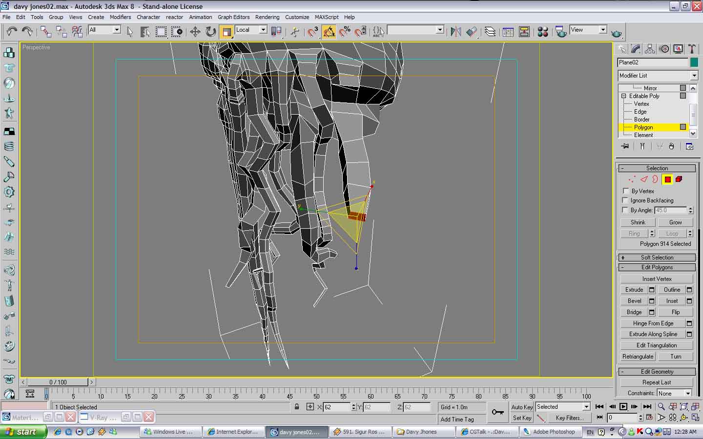Screen dimensions: 703x439
Task: Open the Curve Editor from the toolbar
Action: pyautogui.click(x=508, y=32)
